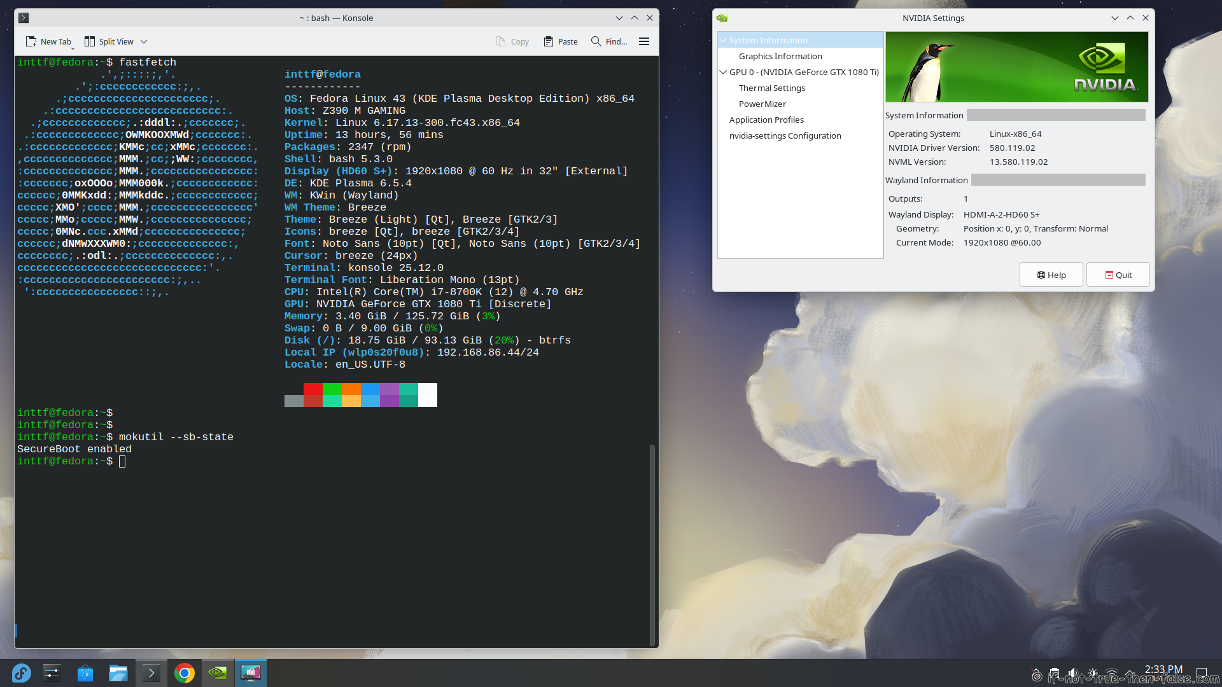
Task: Click the New Tab button in Konsole
Action: (x=48, y=41)
